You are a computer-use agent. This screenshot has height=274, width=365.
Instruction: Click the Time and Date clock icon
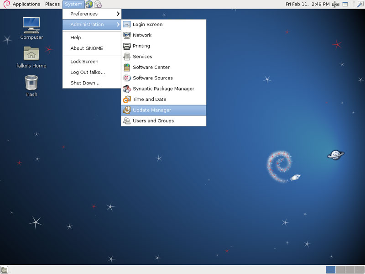coord(127,99)
